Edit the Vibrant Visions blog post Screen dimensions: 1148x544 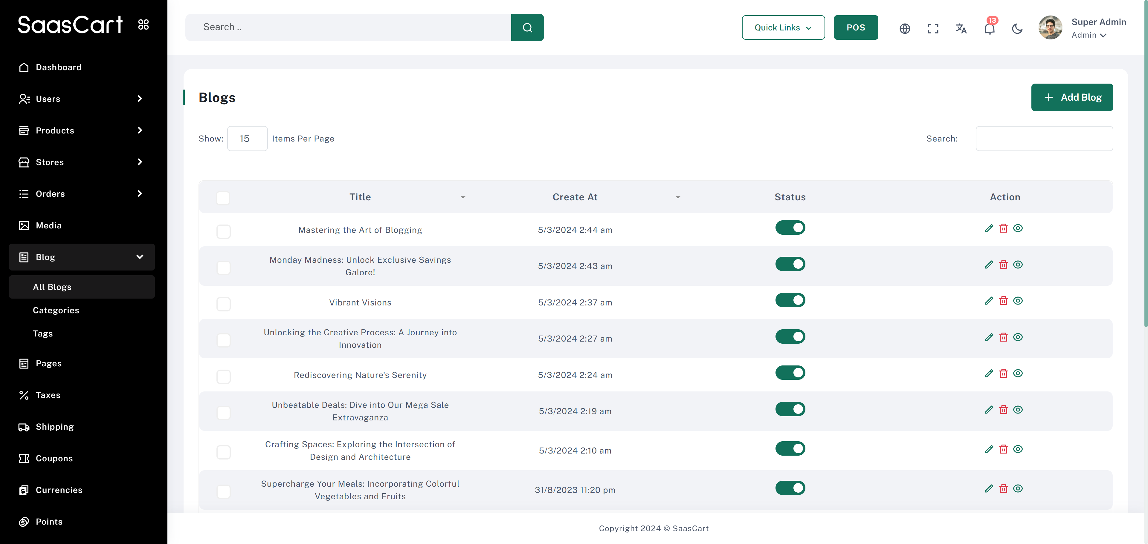tap(988, 301)
